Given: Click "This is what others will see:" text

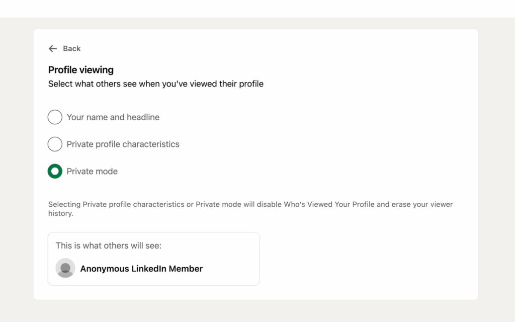Looking at the screenshot, I should 109,246.
